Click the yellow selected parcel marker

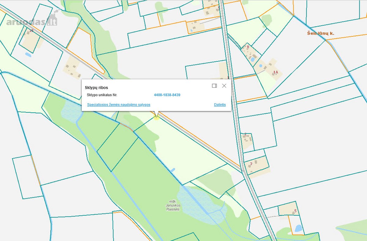(x=157, y=117)
